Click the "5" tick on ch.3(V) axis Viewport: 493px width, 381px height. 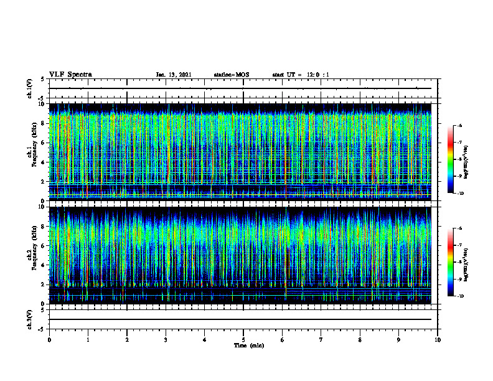tap(44, 310)
